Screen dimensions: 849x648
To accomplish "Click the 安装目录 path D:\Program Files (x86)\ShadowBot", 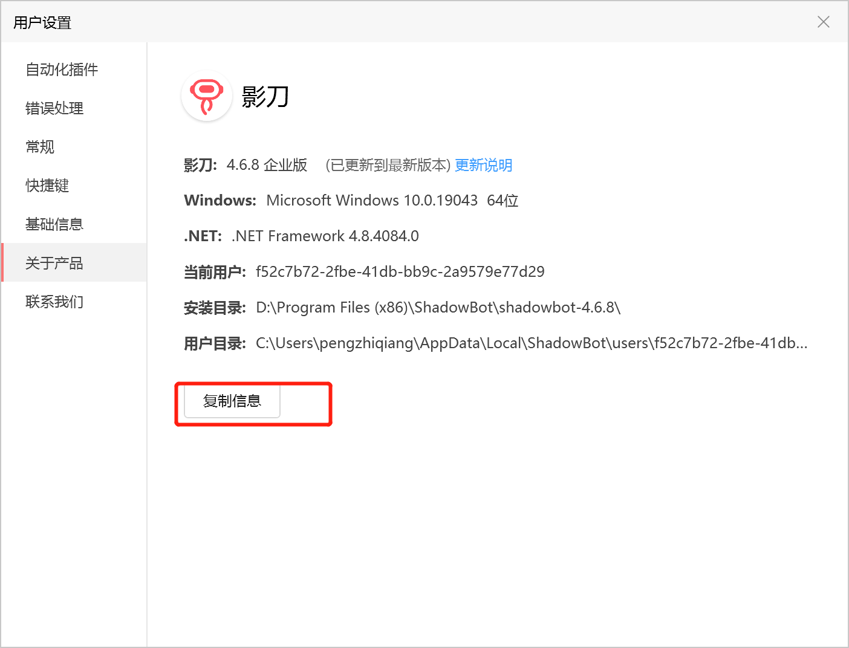I will 438,308.
